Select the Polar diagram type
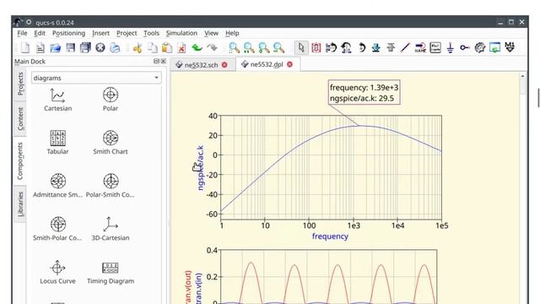 tap(111, 100)
